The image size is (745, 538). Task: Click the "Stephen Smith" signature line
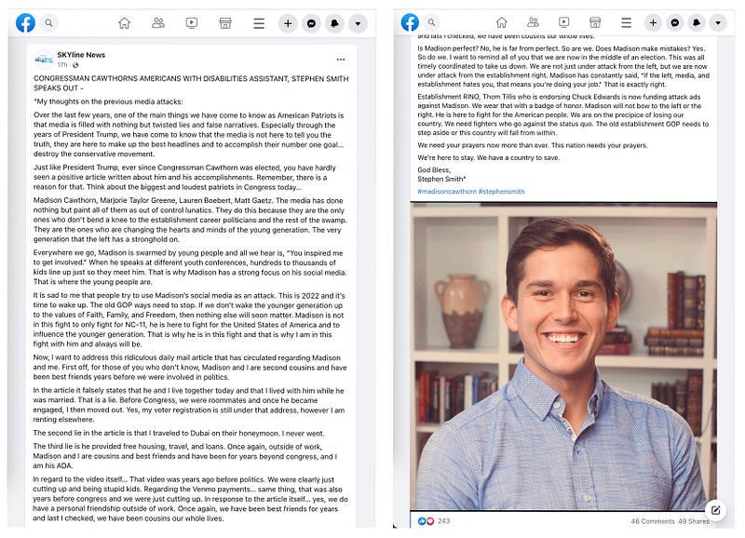coord(441,179)
